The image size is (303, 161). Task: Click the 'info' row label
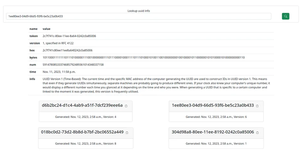32,79
